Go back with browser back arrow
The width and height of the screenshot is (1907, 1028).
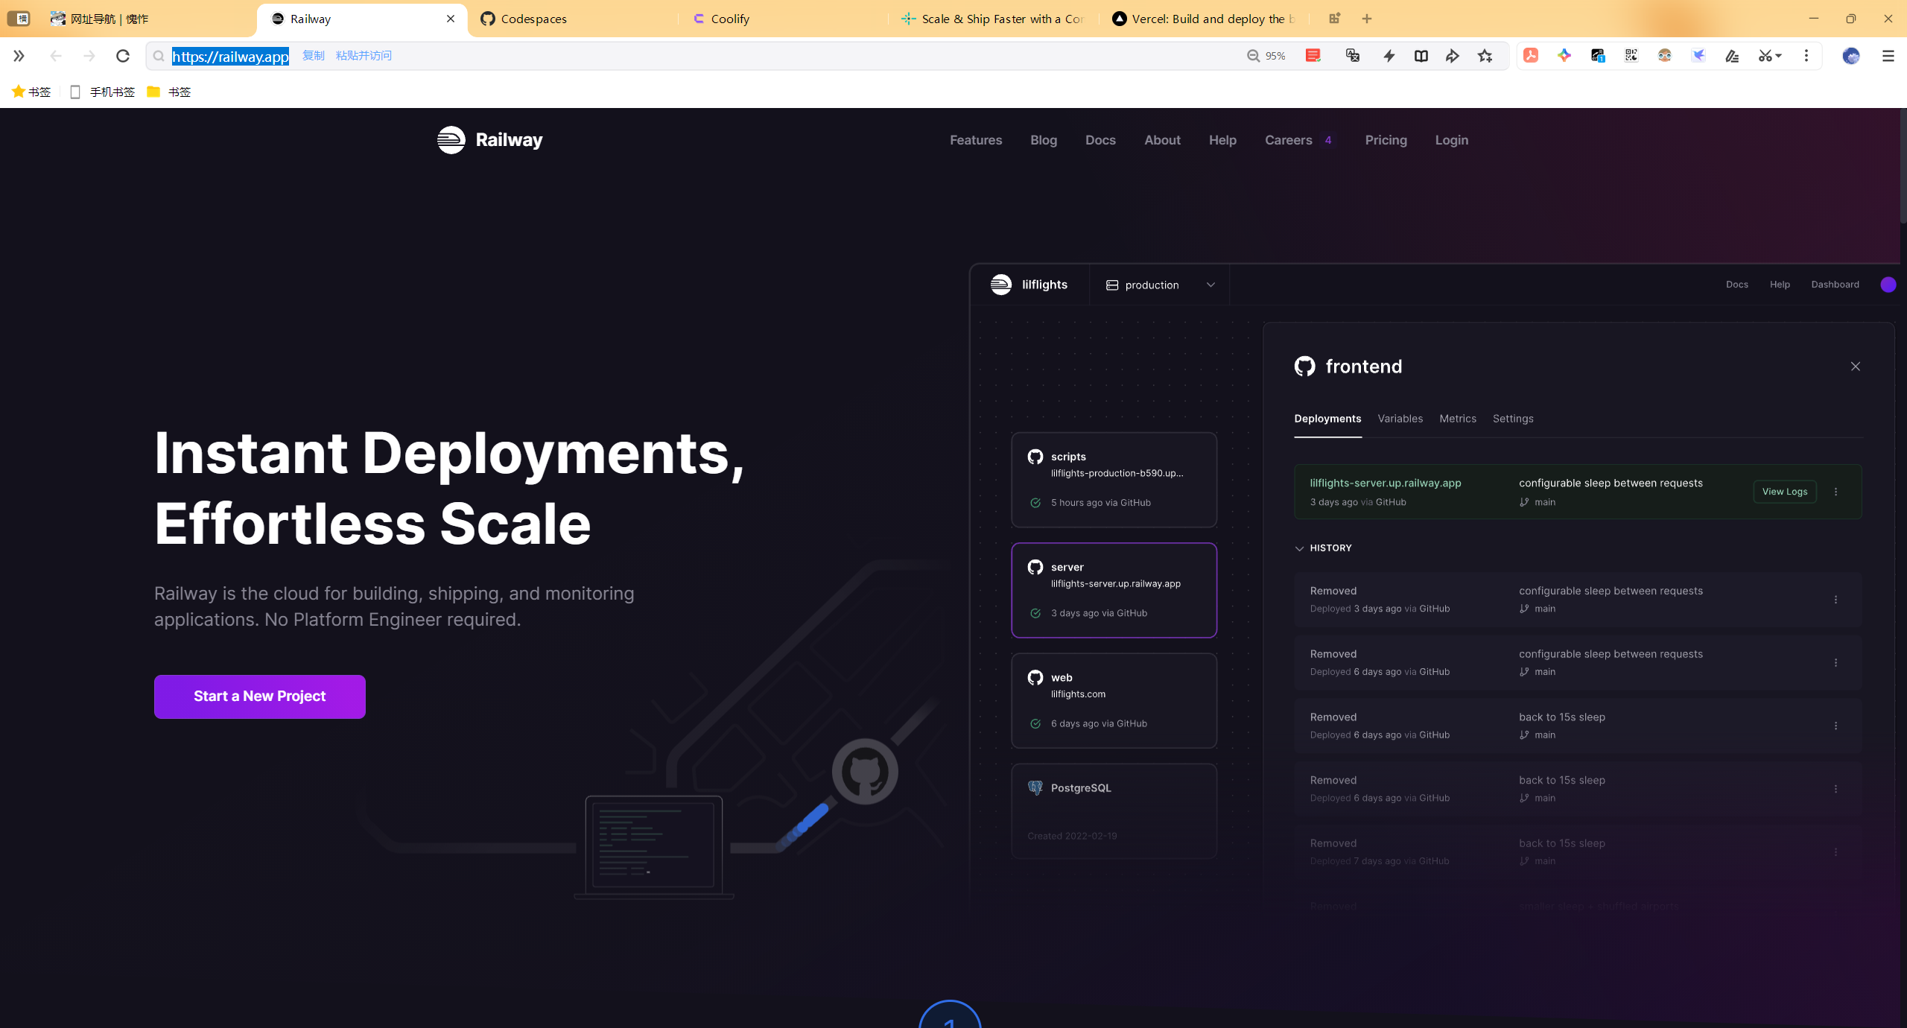pyautogui.click(x=56, y=56)
